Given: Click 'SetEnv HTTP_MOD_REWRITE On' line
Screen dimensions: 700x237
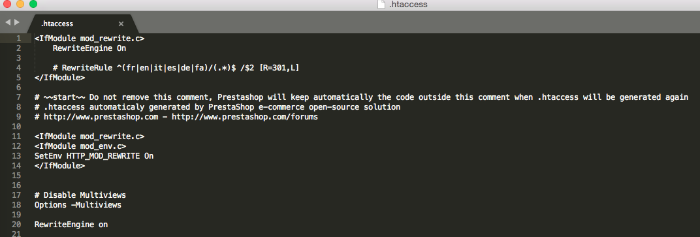Looking at the screenshot, I should (x=94, y=156).
